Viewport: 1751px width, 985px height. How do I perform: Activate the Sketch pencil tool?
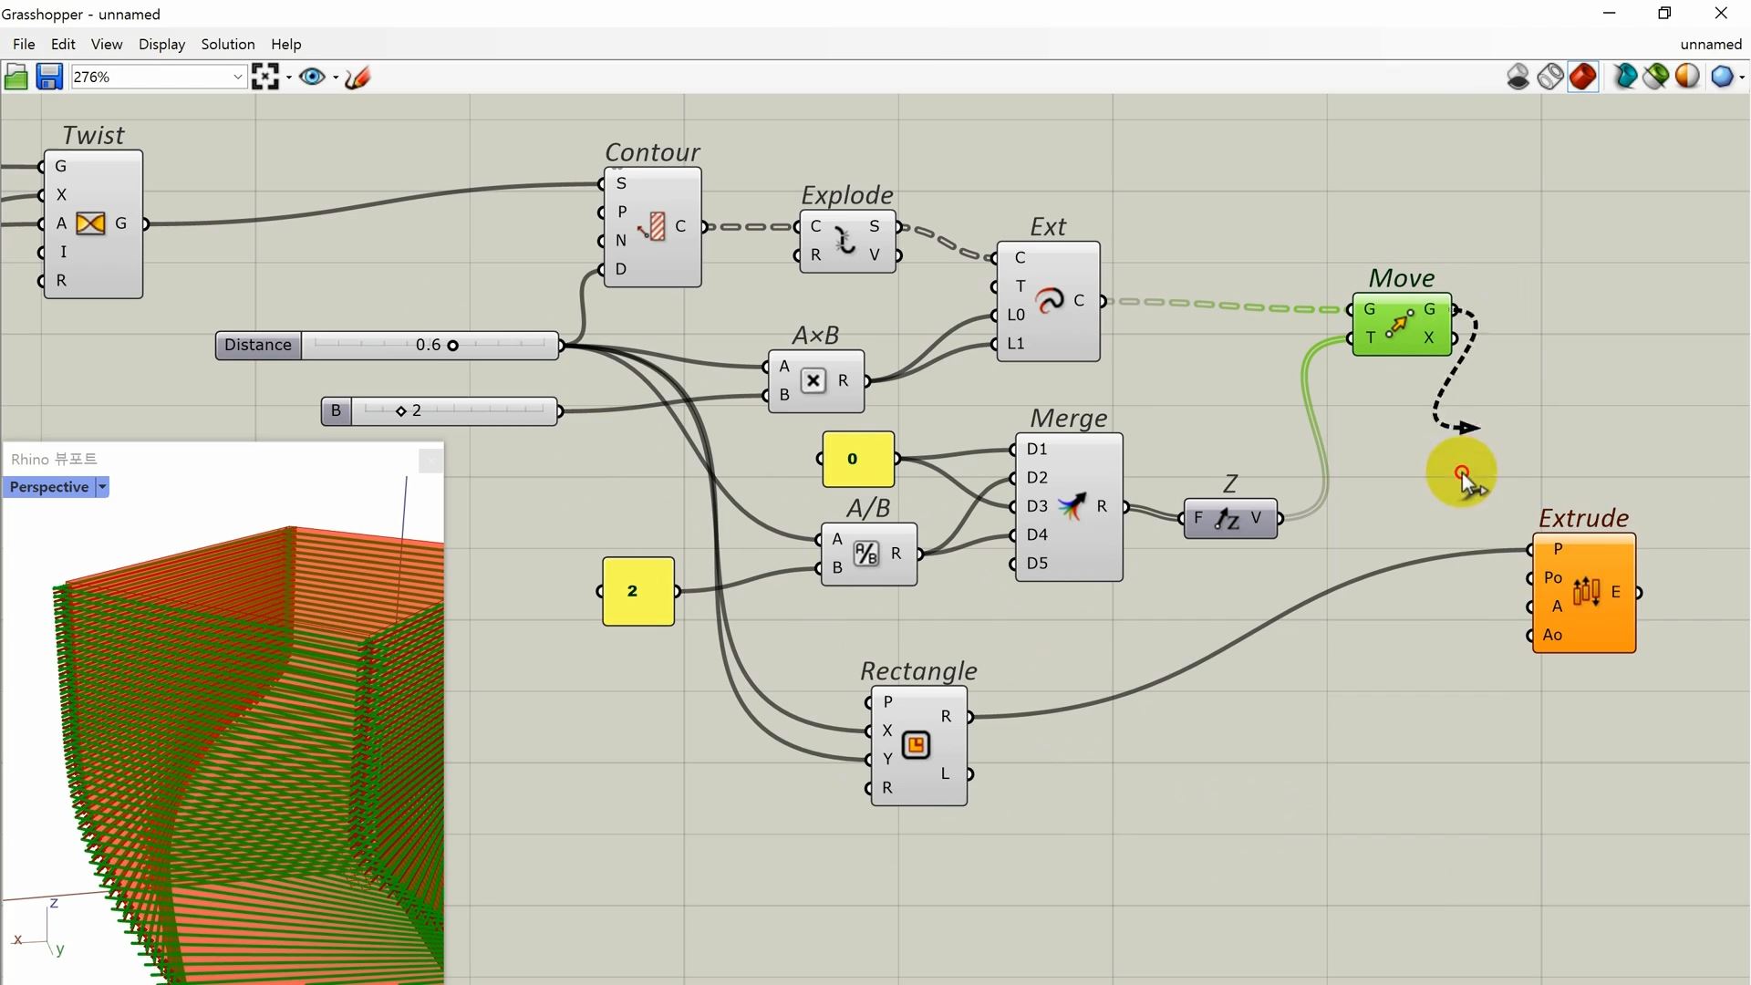(357, 77)
